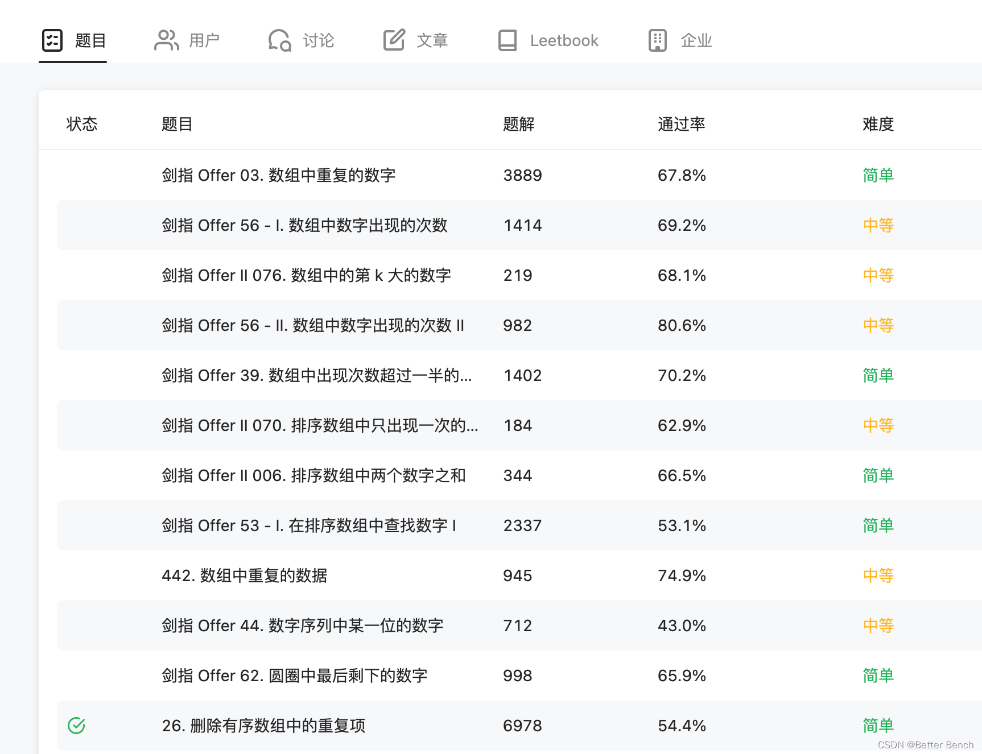Click pass rate 43.0%
Image resolution: width=982 pixels, height=754 pixels.
(682, 625)
